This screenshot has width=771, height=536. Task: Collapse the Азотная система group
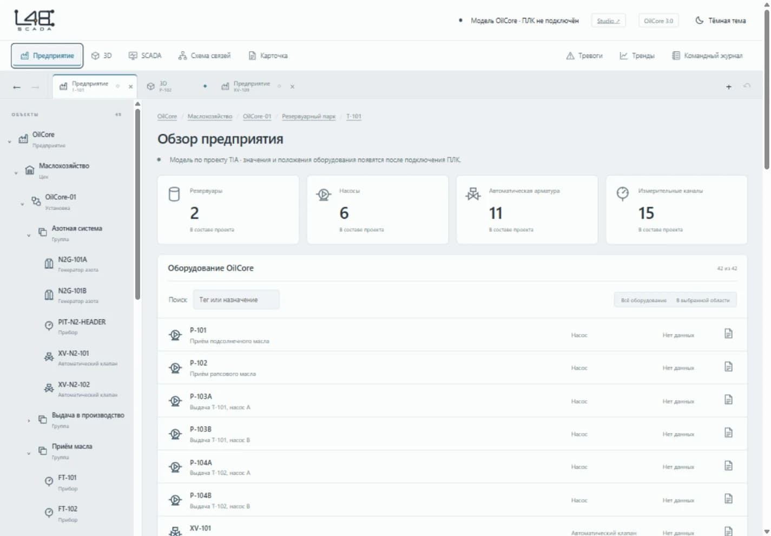point(29,236)
